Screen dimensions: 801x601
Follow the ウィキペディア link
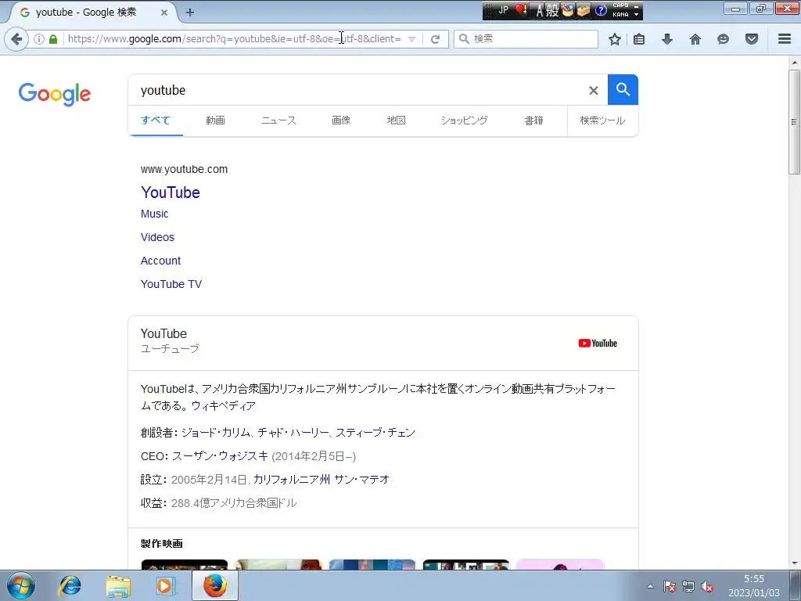click(223, 406)
